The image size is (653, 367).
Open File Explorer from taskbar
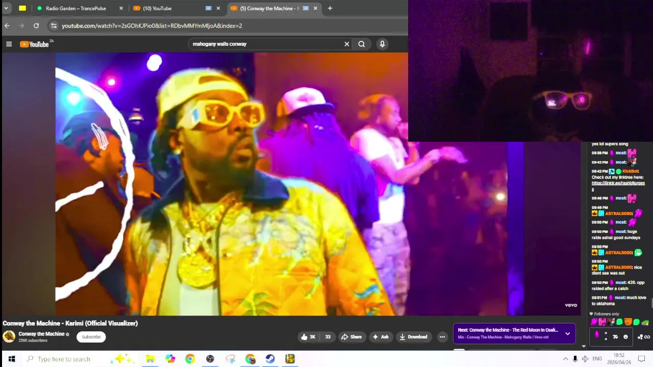[150, 359]
